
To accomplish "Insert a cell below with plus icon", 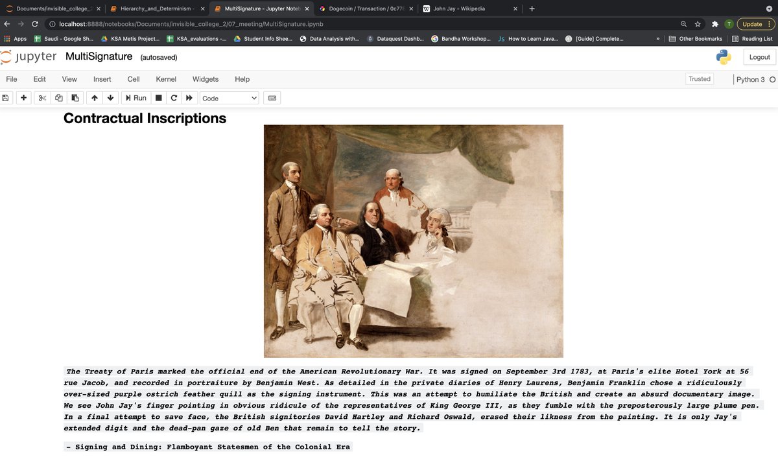I will click(24, 98).
